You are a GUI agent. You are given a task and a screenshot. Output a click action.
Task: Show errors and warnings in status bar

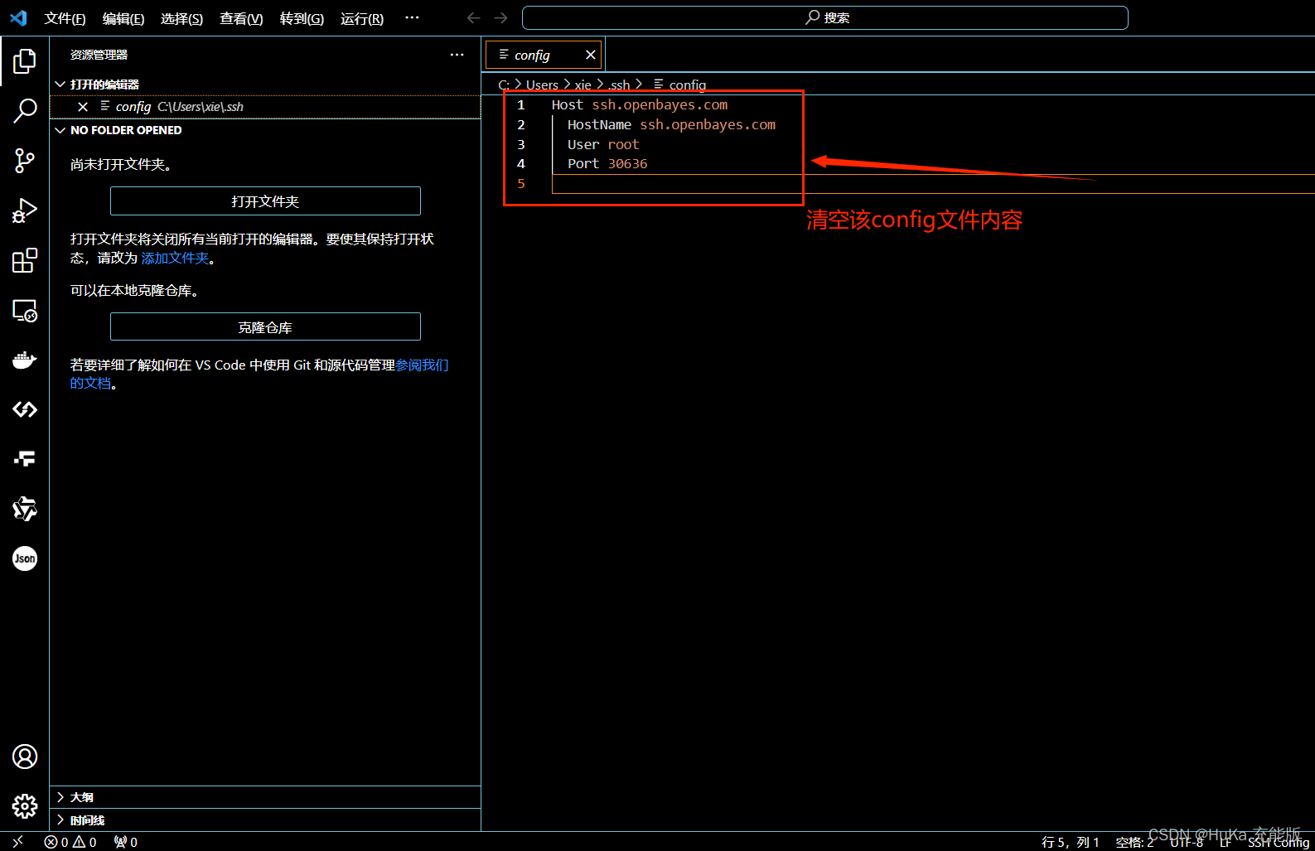click(70, 842)
